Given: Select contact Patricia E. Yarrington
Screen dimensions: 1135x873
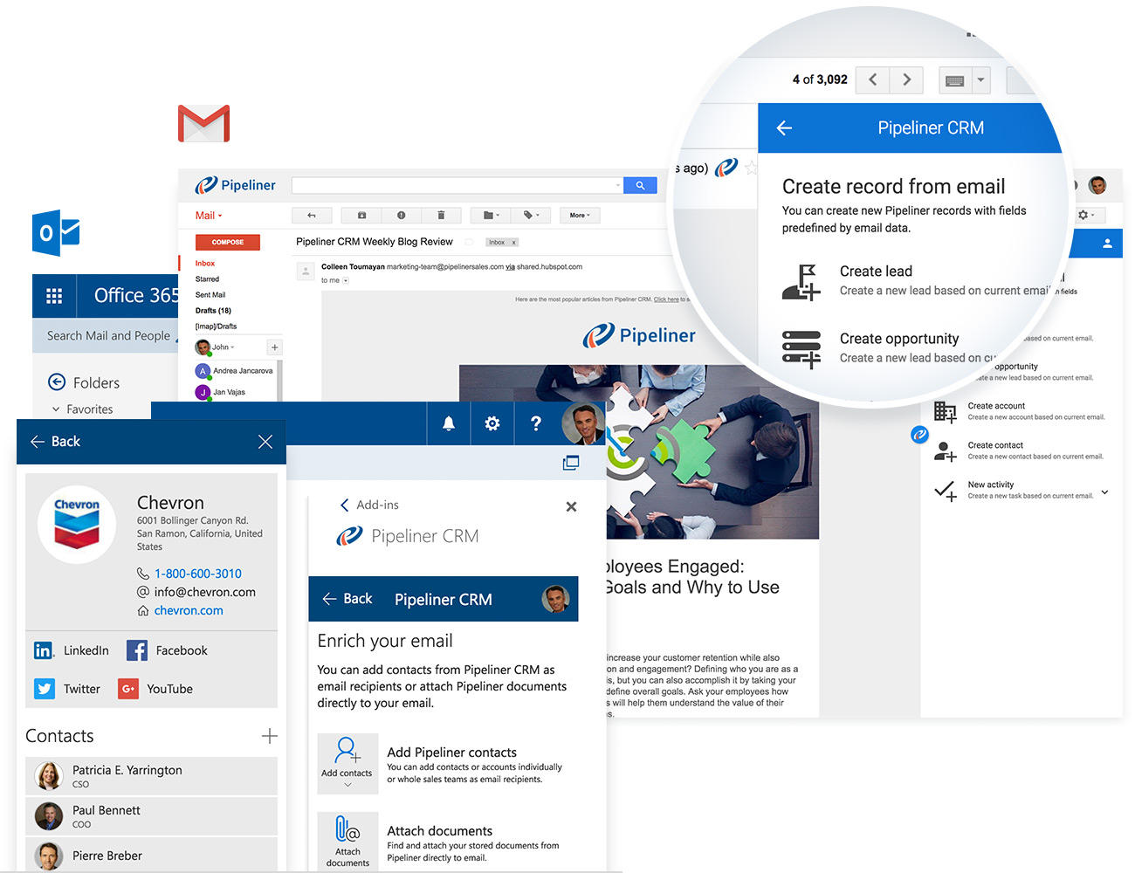Looking at the screenshot, I should [151, 776].
